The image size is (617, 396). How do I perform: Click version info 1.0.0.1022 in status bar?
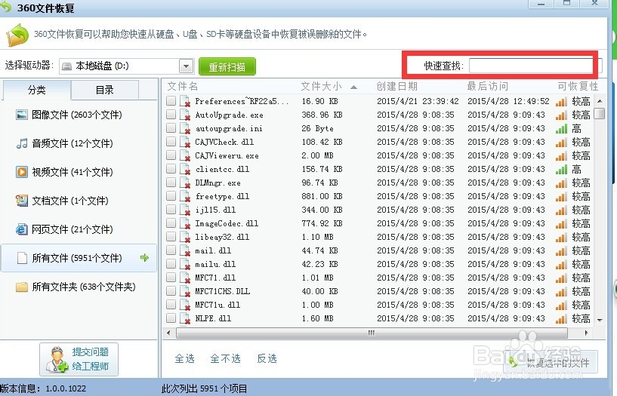(x=65, y=388)
